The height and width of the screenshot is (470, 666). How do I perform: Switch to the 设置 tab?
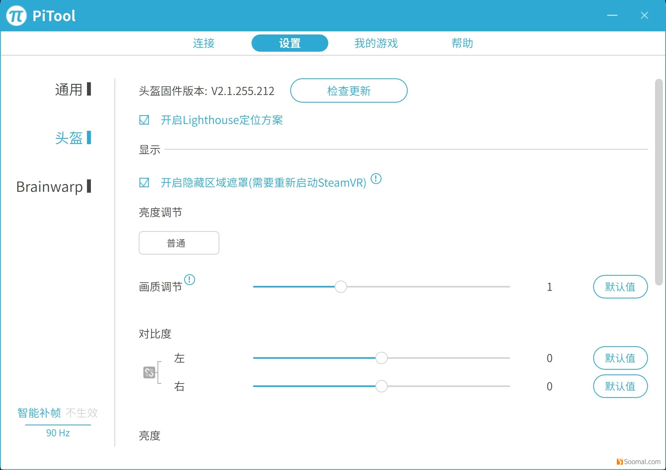290,43
